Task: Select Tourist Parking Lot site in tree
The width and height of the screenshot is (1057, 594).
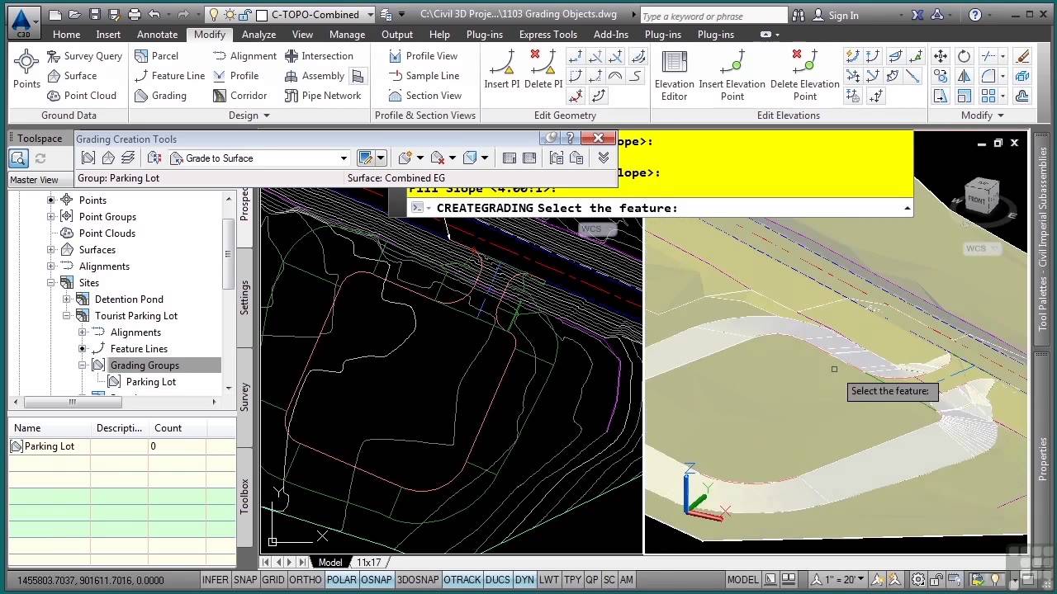Action: tap(135, 315)
